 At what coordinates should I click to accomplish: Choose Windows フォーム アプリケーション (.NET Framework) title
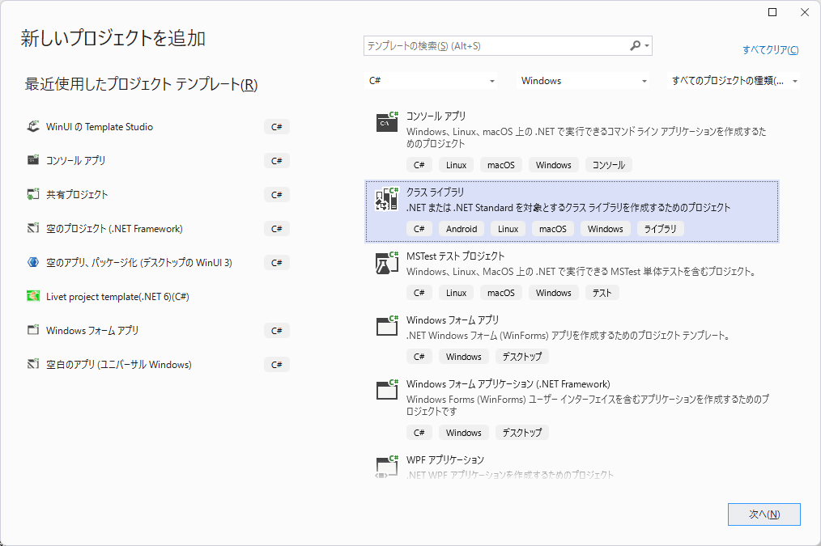tap(508, 384)
